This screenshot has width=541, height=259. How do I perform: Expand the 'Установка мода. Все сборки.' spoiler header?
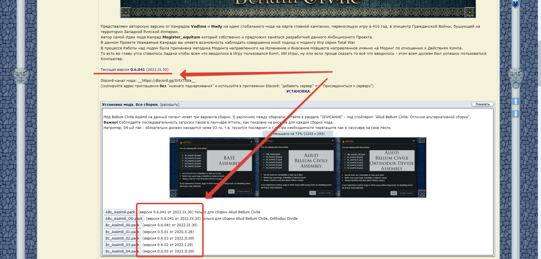click(298, 104)
